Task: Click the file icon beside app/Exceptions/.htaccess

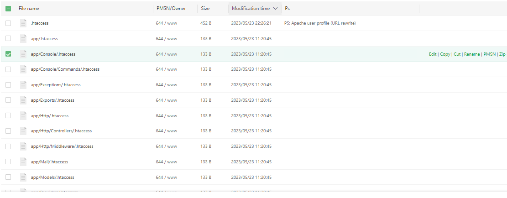Action: coord(24,85)
